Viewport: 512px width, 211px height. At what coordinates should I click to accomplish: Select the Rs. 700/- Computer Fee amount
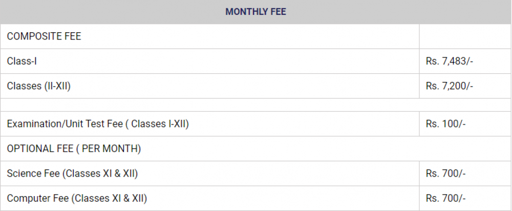pyautogui.click(x=445, y=198)
